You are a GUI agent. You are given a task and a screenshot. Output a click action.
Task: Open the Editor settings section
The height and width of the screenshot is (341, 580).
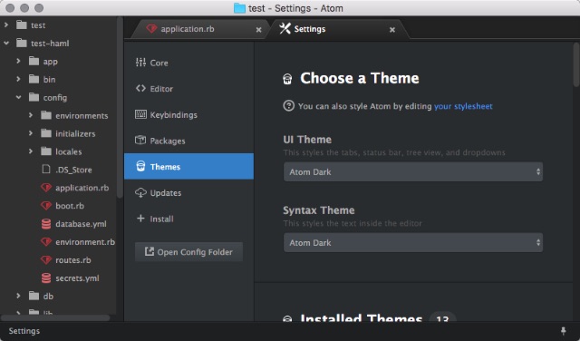[x=188, y=89]
